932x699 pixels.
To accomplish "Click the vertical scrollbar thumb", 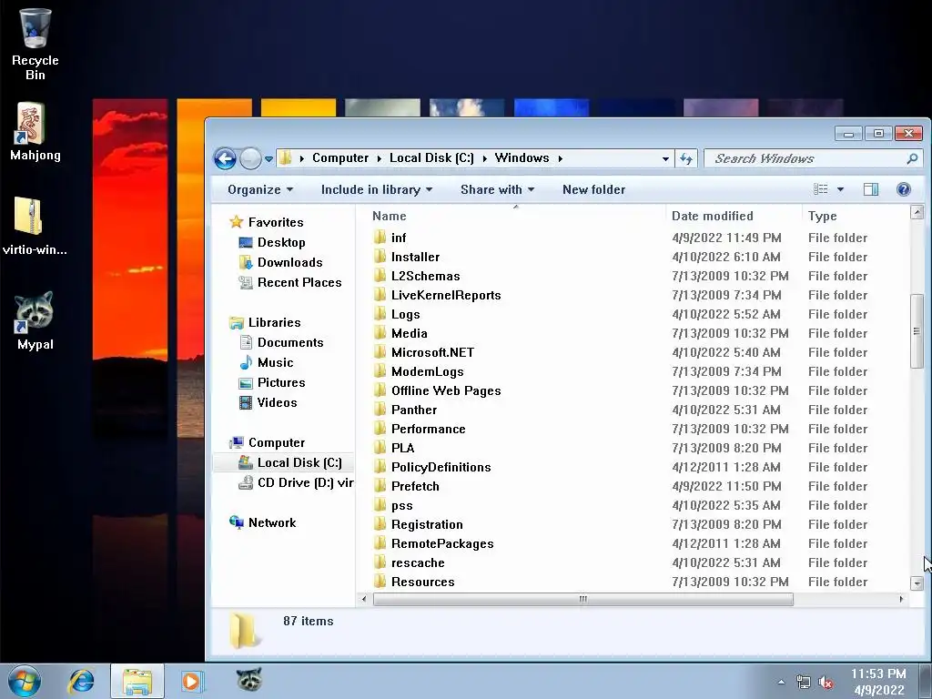I will point(917,330).
